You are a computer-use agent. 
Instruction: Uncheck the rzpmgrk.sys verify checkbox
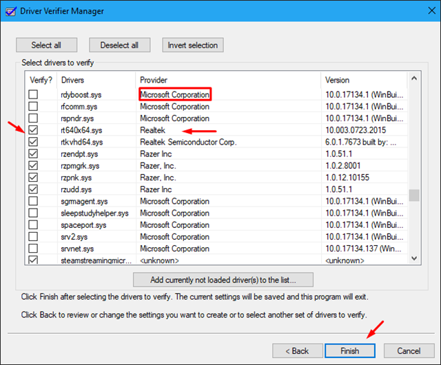pos(33,165)
